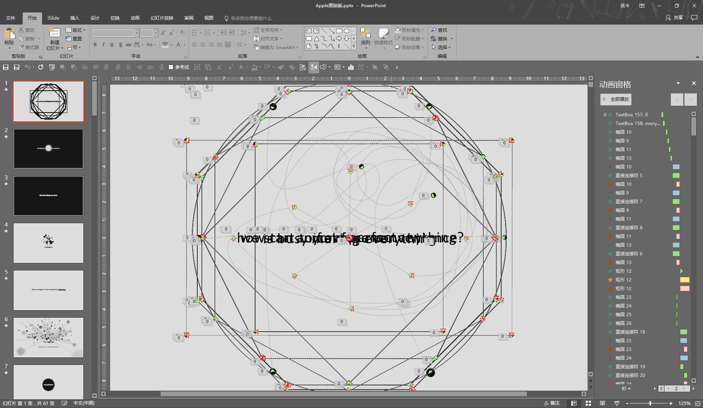The height and width of the screenshot is (408, 703).
Task: Toggle the 参考线 guides checkbox
Action: (171, 67)
